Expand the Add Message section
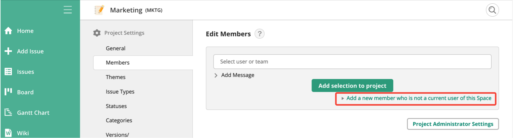 pos(234,75)
